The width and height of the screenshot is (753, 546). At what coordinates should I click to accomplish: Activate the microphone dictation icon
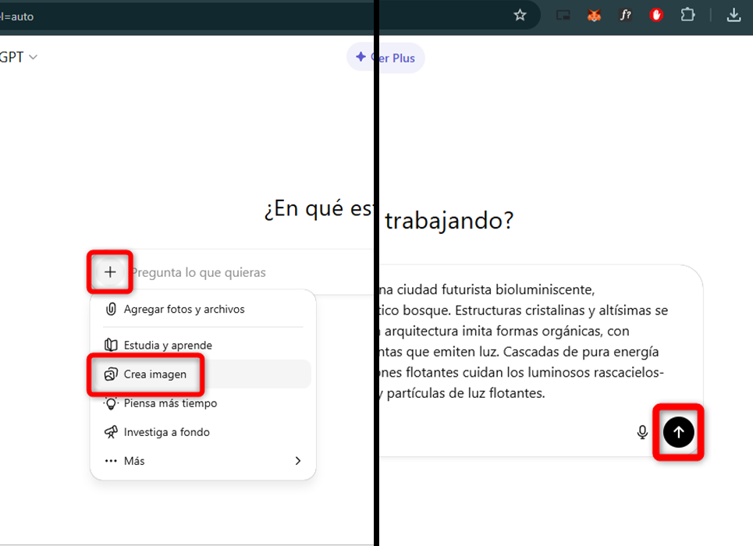click(x=641, y=432)
